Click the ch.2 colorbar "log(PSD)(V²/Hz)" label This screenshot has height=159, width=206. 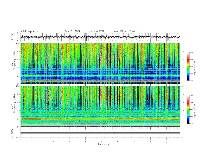pyautogui.click(x=195, y=111)
